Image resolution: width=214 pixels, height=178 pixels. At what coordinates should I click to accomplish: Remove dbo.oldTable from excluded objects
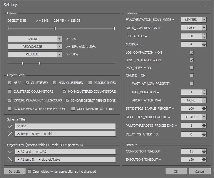coord(39,160)
